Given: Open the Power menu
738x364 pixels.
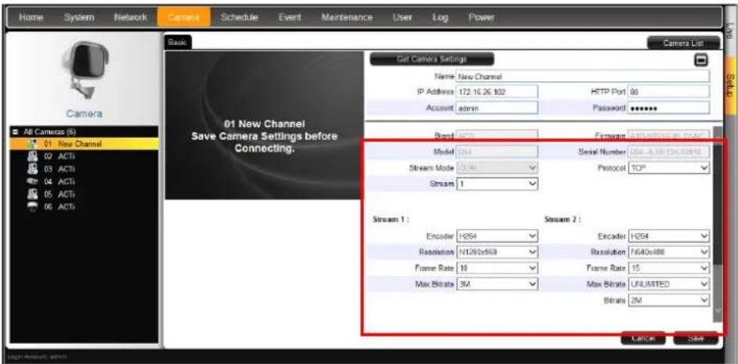Looking at the screenshot, I should point(481,17).
